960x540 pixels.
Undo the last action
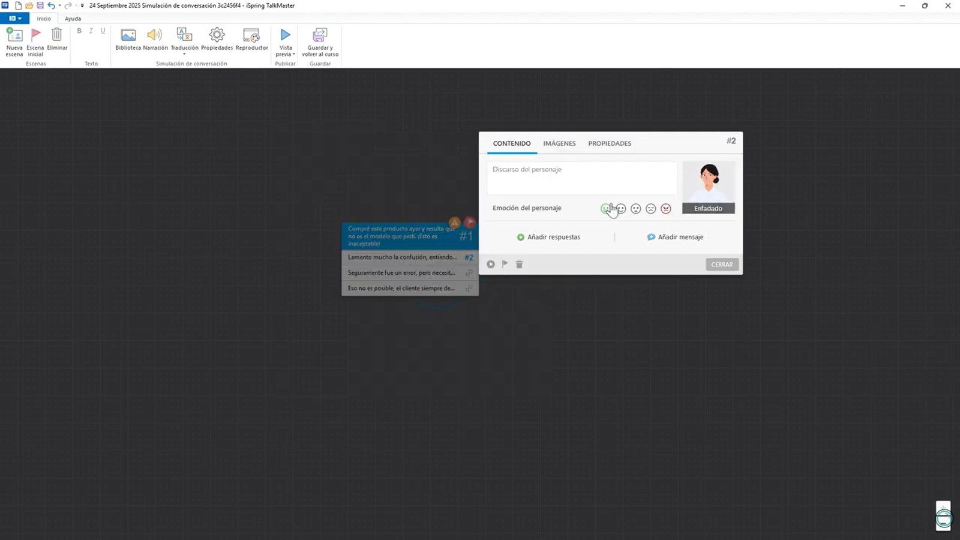[51, 5]
